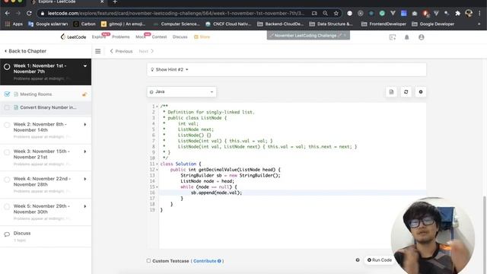The height and width of the screenshot is (274, 487).
Task: Toggle the hamburger sidebar menu icon
Action: point(98,51)
